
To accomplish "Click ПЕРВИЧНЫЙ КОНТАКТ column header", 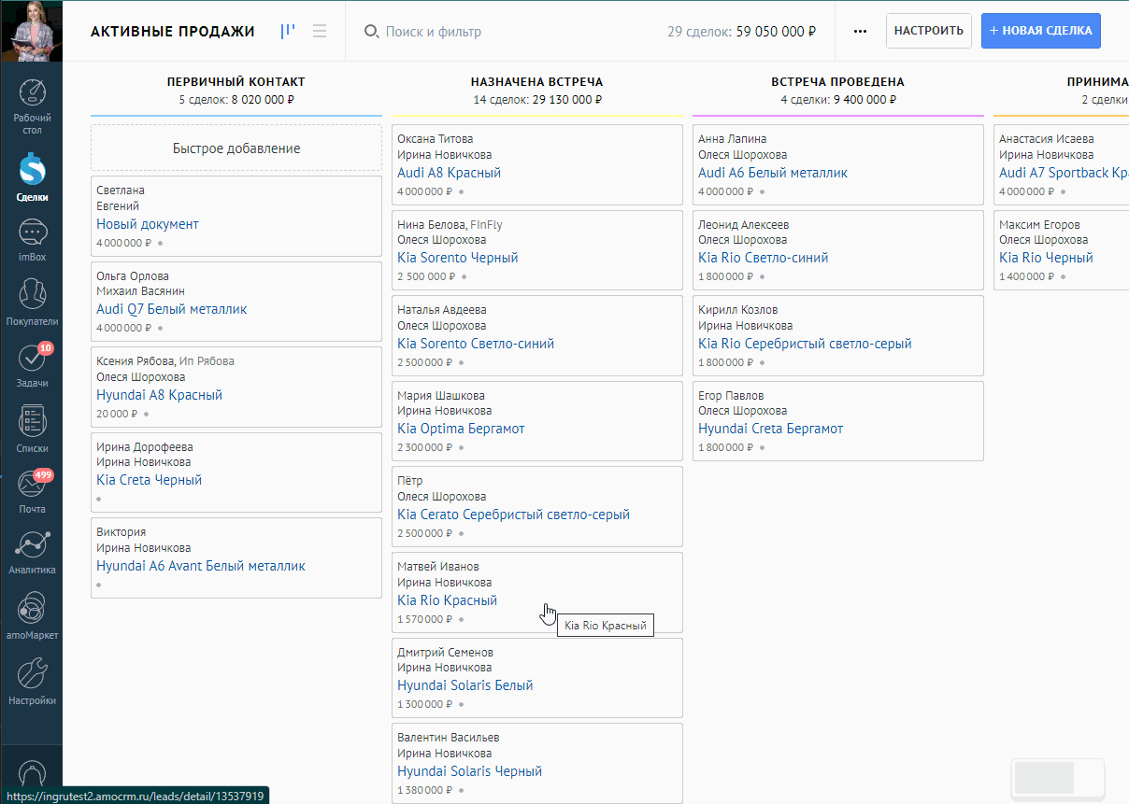I will pyautogui.click(x=236, y=82).
